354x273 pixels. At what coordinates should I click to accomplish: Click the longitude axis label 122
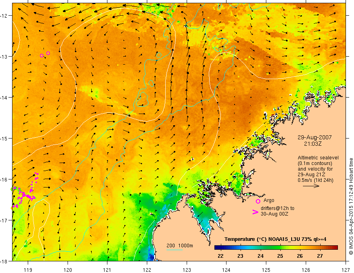147,270
